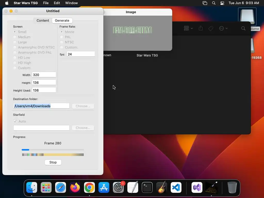The image size is (264, 198).
Task: Select the HD Low screen option
Action: coord(15,57)
